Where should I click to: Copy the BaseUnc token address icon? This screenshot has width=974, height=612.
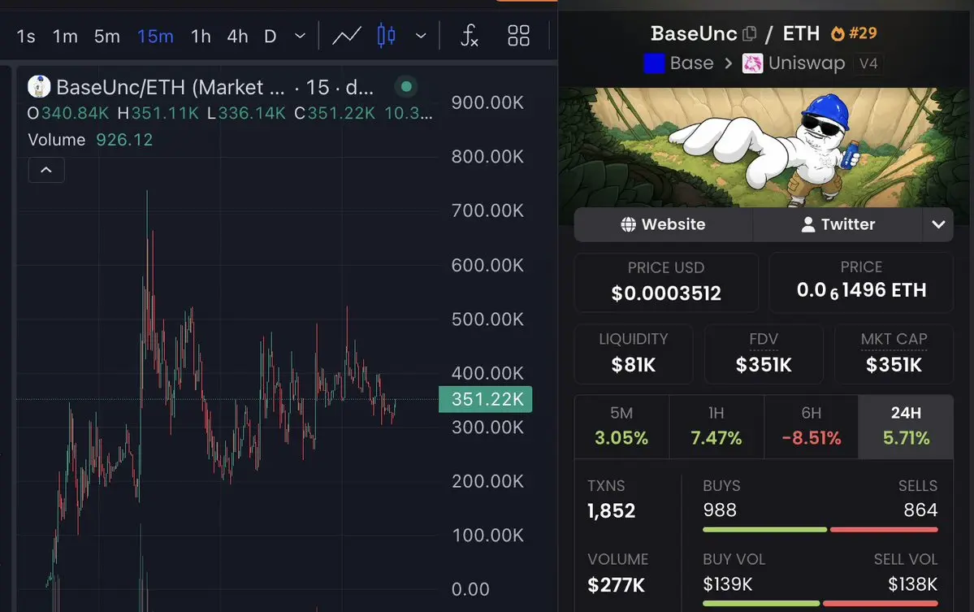(x=750, y=33)
